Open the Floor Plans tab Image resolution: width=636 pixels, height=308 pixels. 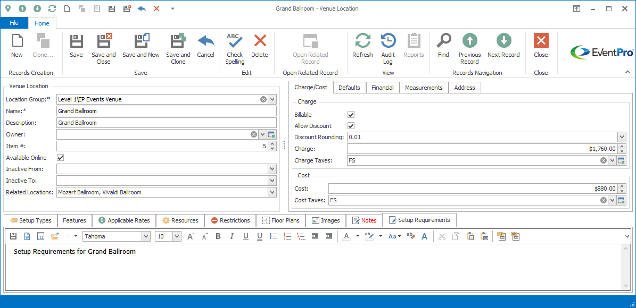tap(280, 220)
